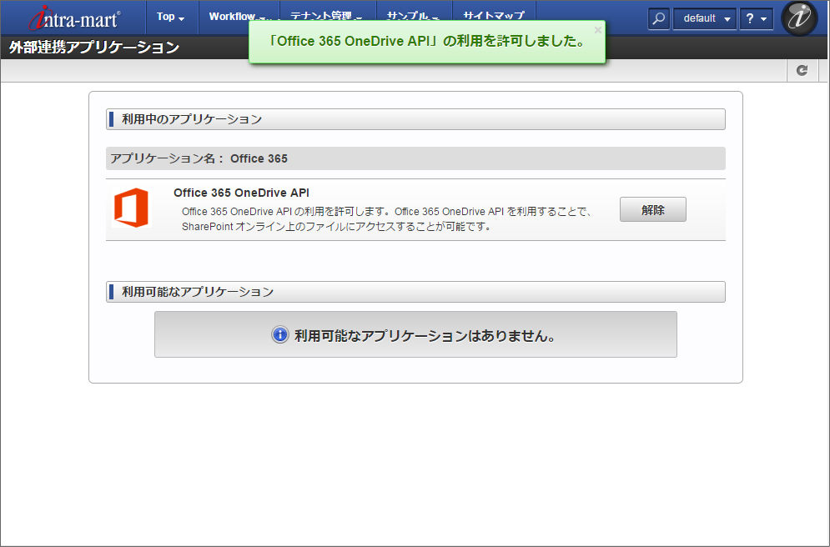The image size is (830, 547).
Task: Open the ? help dropdown
Action: pos(757,18)
